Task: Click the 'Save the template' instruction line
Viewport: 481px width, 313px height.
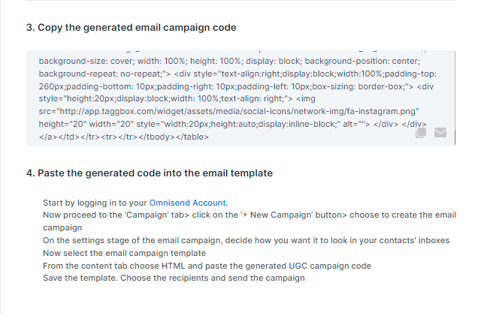Action: pyautogui.click(x=174, y=278)
